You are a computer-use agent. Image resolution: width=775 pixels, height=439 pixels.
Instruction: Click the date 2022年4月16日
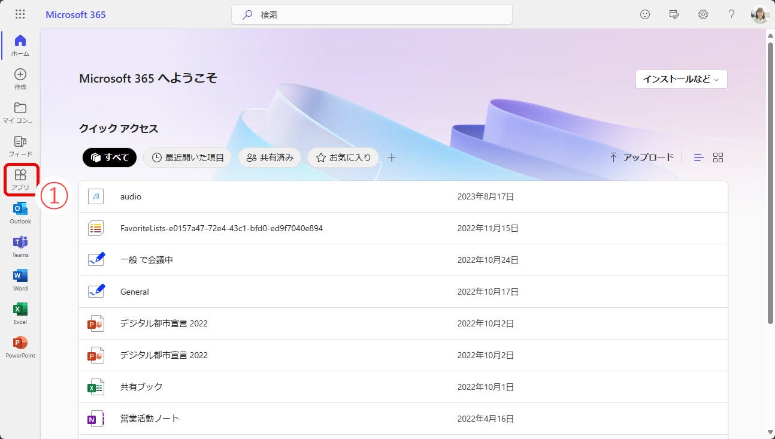pyautogui.click(x=486, y=419)
